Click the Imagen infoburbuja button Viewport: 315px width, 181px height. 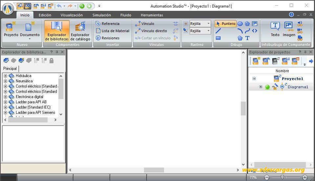tap(289, 29)
